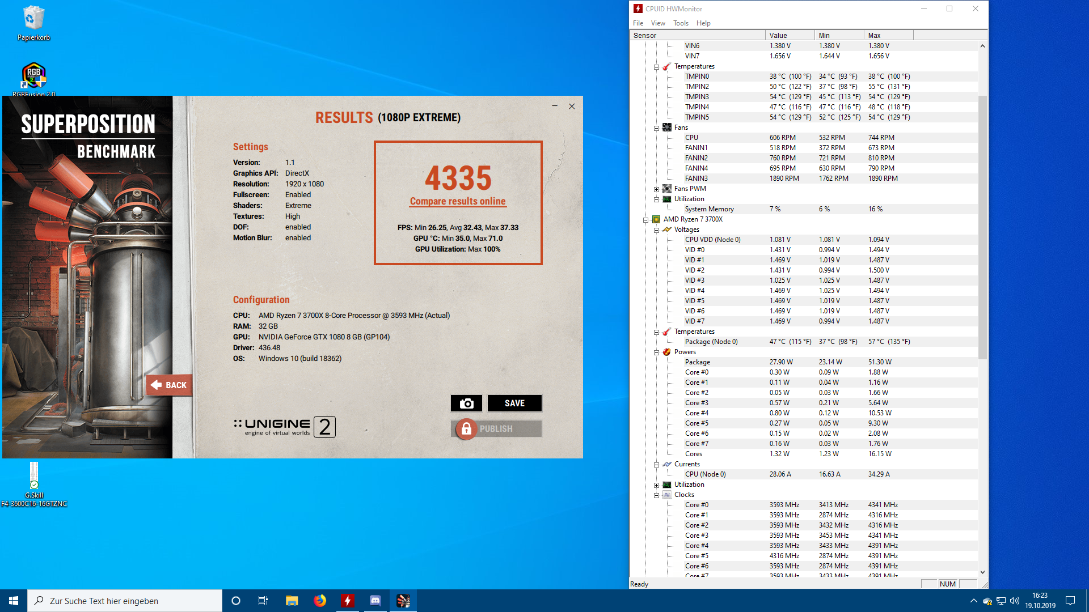Open the Tools menu in HWMonitor
1089x612 pixels.
click(680, 23)
